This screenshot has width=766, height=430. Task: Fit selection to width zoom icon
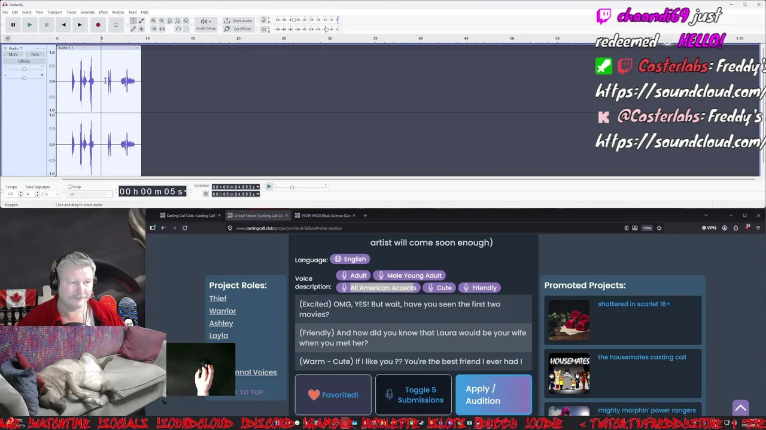pyautogui.click(x=169, y=21)
